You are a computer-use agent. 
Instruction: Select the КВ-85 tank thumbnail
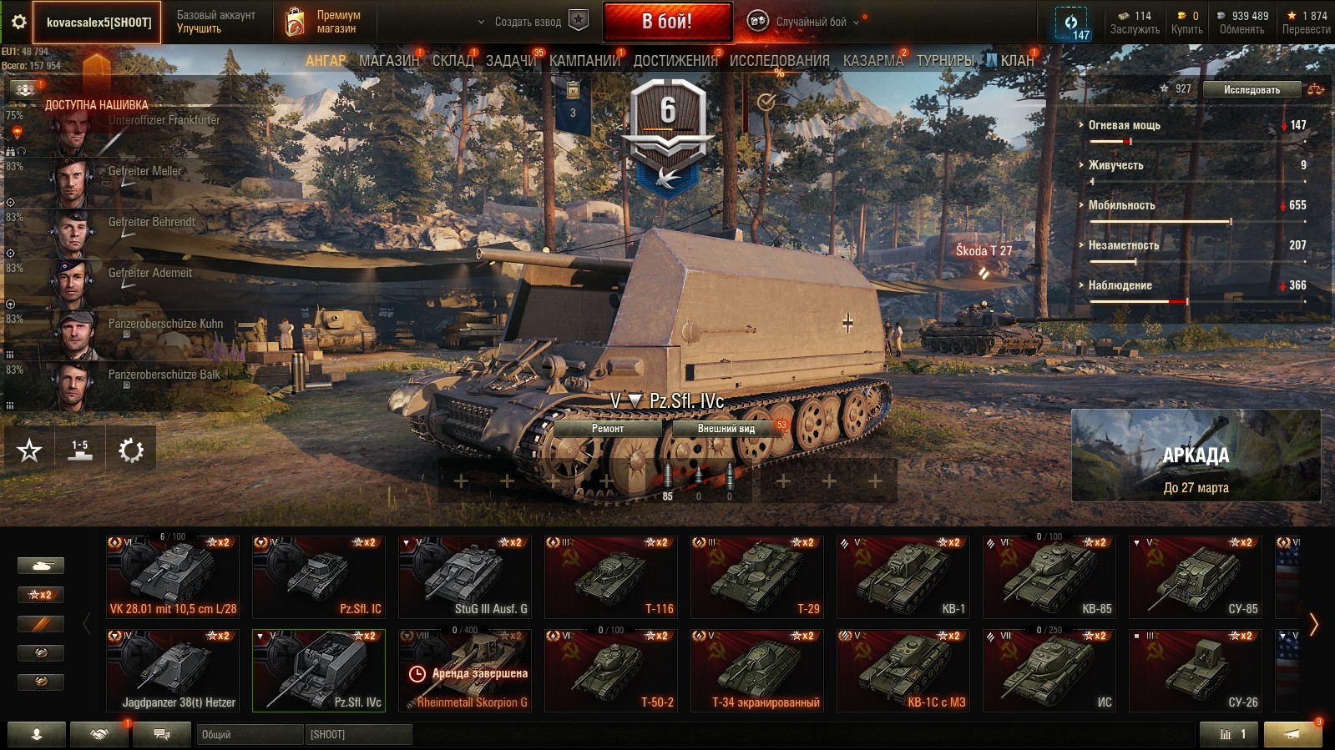pyautogui.click(x=1049, y=576)
